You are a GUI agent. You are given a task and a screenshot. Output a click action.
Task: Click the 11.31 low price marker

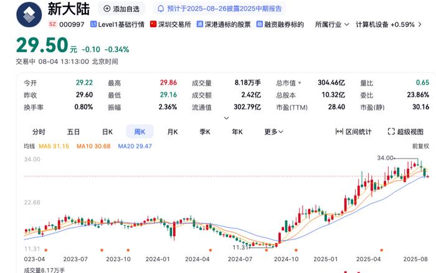click(x=240, y=247)
